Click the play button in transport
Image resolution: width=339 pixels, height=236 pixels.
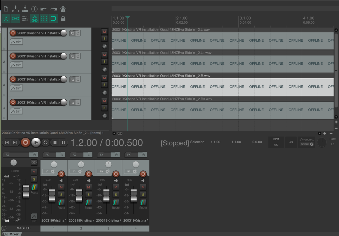coord(36,143)
